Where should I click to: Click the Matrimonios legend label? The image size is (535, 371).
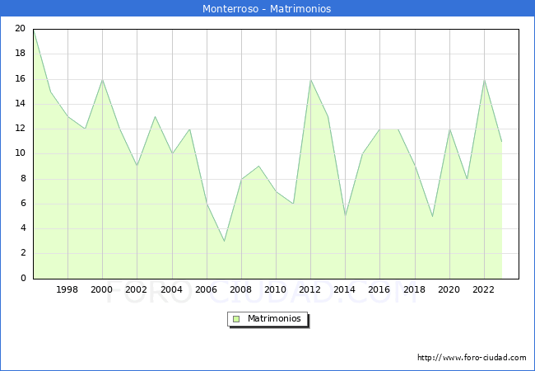(274, 318)
